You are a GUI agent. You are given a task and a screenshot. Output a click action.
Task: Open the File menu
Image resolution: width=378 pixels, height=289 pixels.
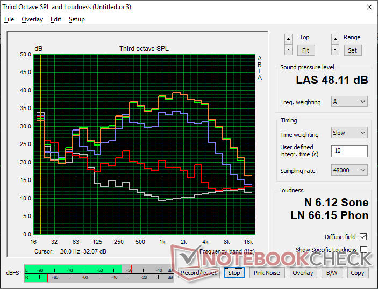[9, 19]
